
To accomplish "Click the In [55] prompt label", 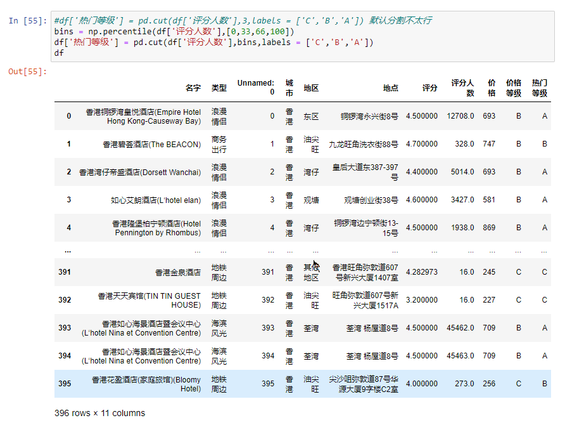I will click(28, 20).
